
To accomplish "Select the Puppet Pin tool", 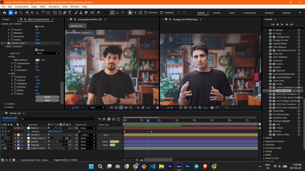I will [x=98, y=12].
